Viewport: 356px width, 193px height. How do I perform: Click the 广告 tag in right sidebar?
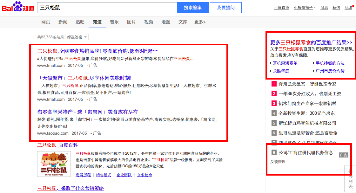point(343,155)
